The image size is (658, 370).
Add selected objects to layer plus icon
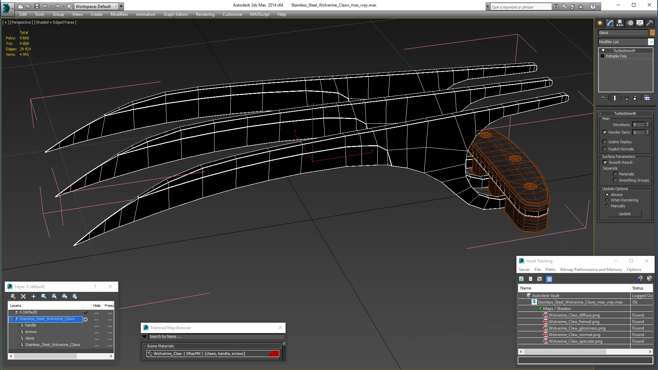tap(34, 296)
